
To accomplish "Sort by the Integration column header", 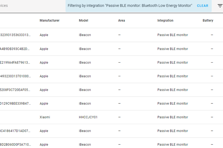I will [165, 21].
